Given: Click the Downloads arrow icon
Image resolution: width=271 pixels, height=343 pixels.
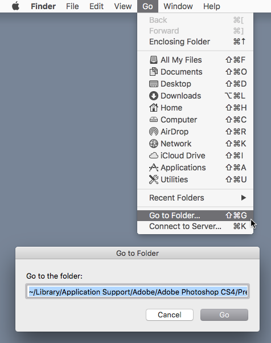Looking at the screenshot, I should [x=153, y=96].
